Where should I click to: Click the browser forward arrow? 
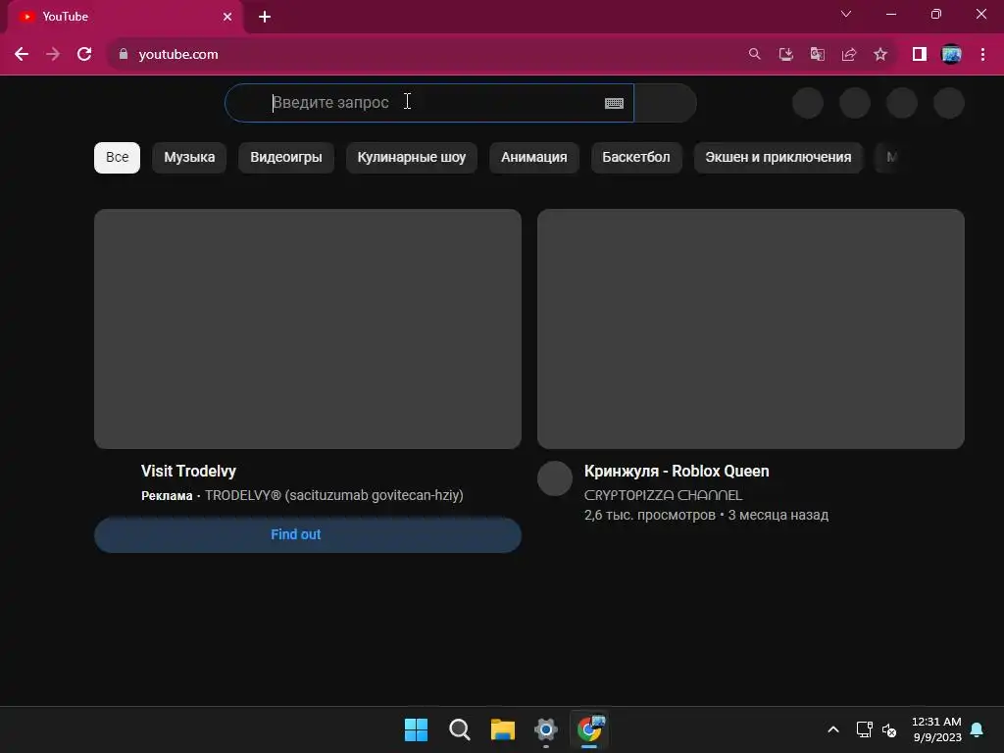(53, 55)
